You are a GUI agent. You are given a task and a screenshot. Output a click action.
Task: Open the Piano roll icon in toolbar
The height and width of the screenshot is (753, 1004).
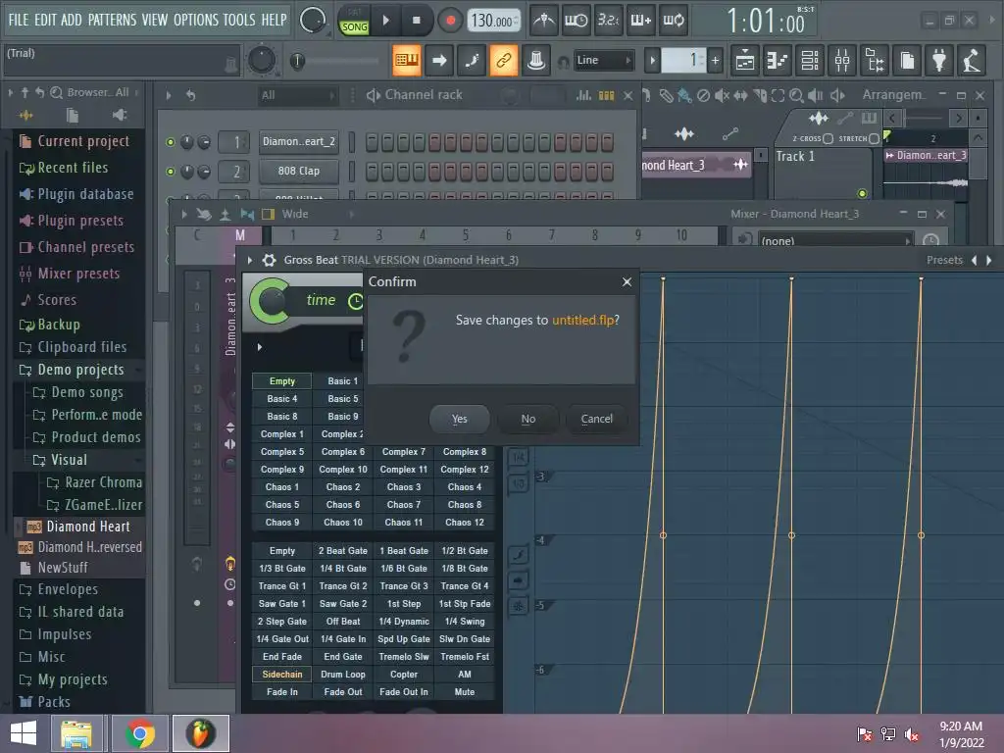tap(777, 60)
